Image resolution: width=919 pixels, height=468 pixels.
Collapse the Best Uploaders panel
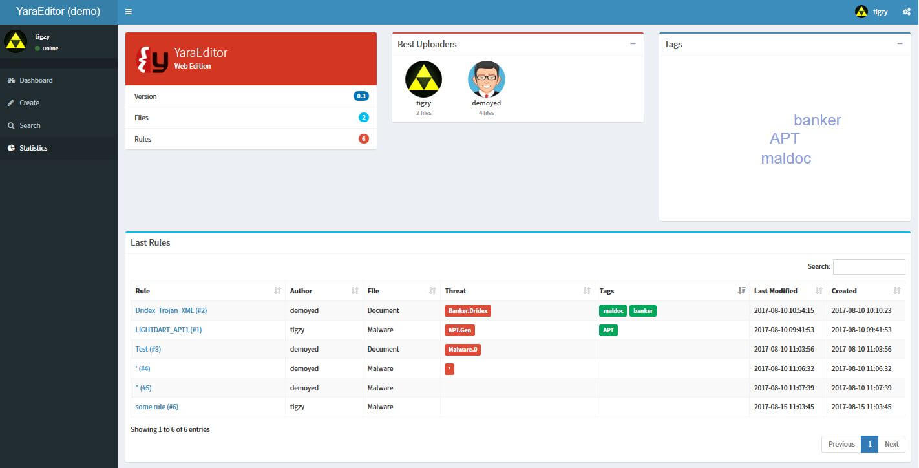(633, 43)
